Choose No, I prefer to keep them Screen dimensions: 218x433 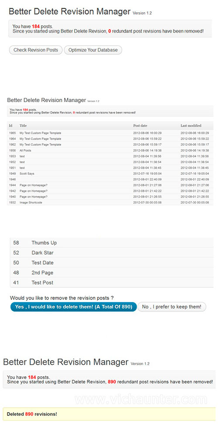pos(172,307)
